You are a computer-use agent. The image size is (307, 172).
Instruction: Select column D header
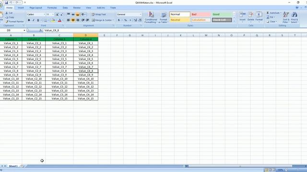click(85, 35)
